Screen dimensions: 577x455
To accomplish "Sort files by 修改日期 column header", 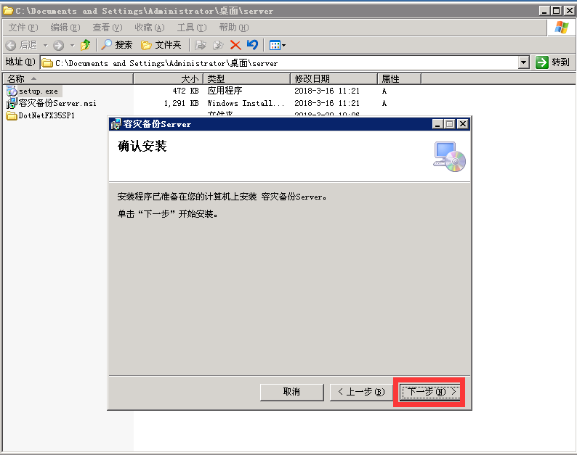I will click(x=312, y=78).
